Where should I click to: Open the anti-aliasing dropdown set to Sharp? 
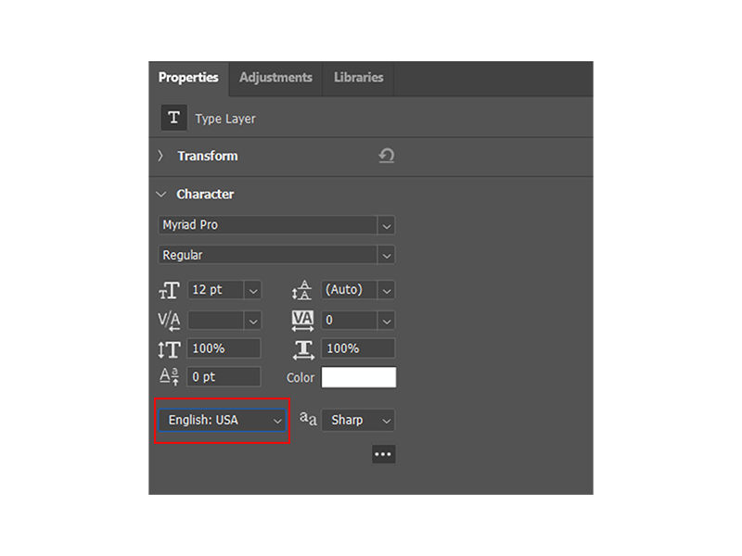point(380,420)
